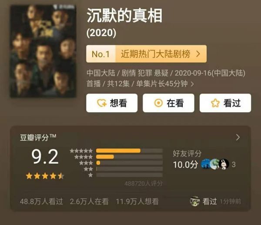View the 11.9万人想看 list
The height and width of the screenshot is (225, 261).
point(137,201)
